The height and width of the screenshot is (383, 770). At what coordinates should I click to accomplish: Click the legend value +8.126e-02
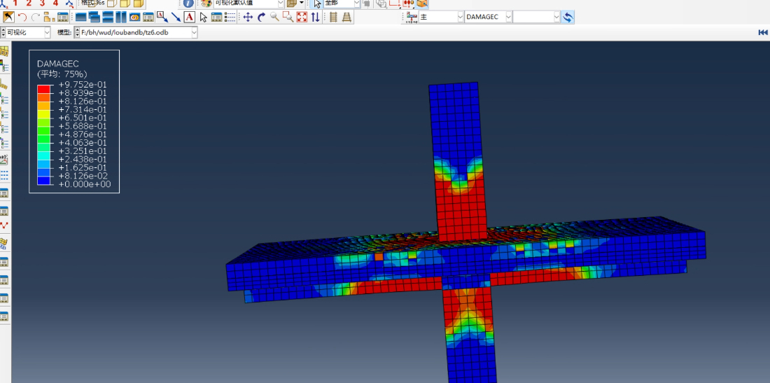(83, 176)
